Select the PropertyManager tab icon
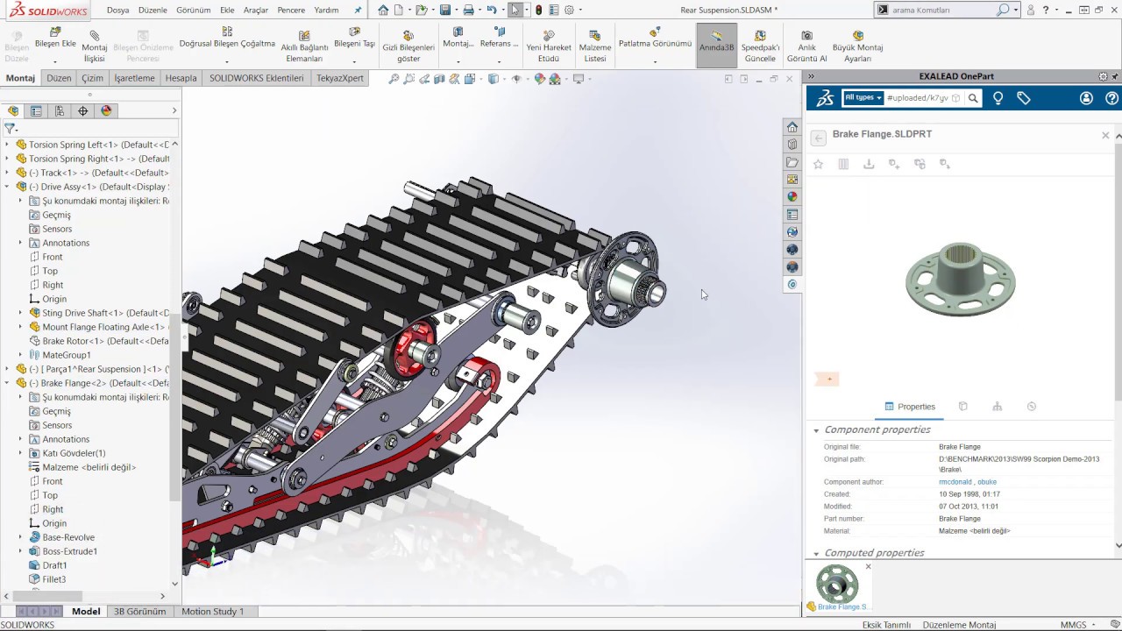This screenshot has height=631, width=1122. [36, 110]
